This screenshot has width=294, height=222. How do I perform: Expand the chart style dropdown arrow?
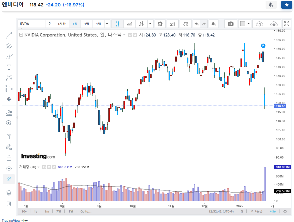click(150, 24)
